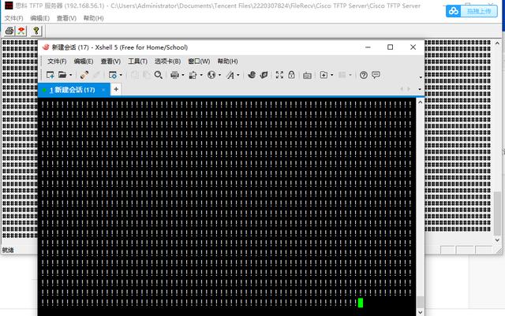Open the tab list dropdown arrow
This screenshot has width=505, height=316.
420,89
